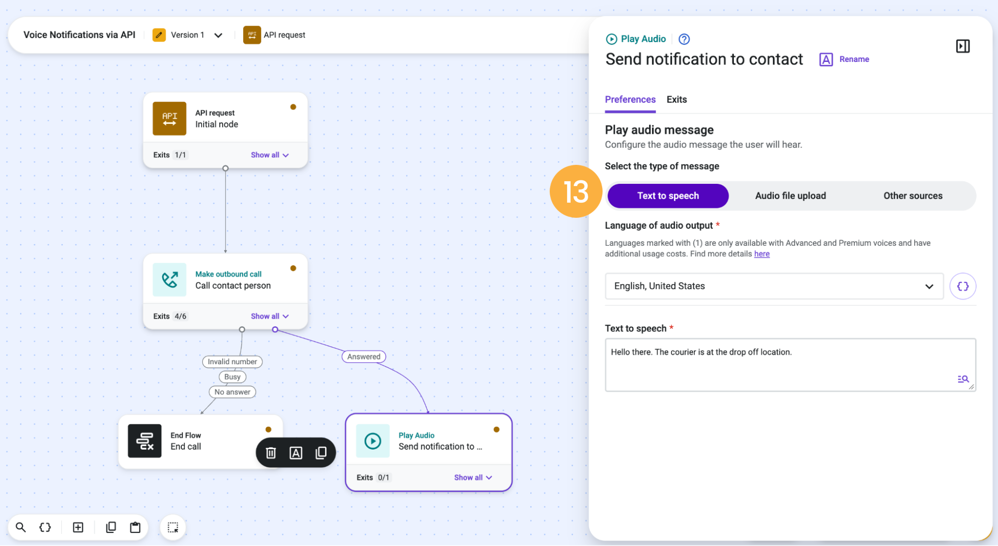Select Audio file upload message type
Viewport: 998px width, 546px height.
[x=790, y=195]
